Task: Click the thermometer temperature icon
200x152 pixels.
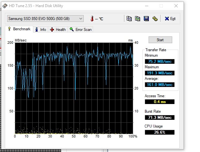Action: [x=92, y=19]
